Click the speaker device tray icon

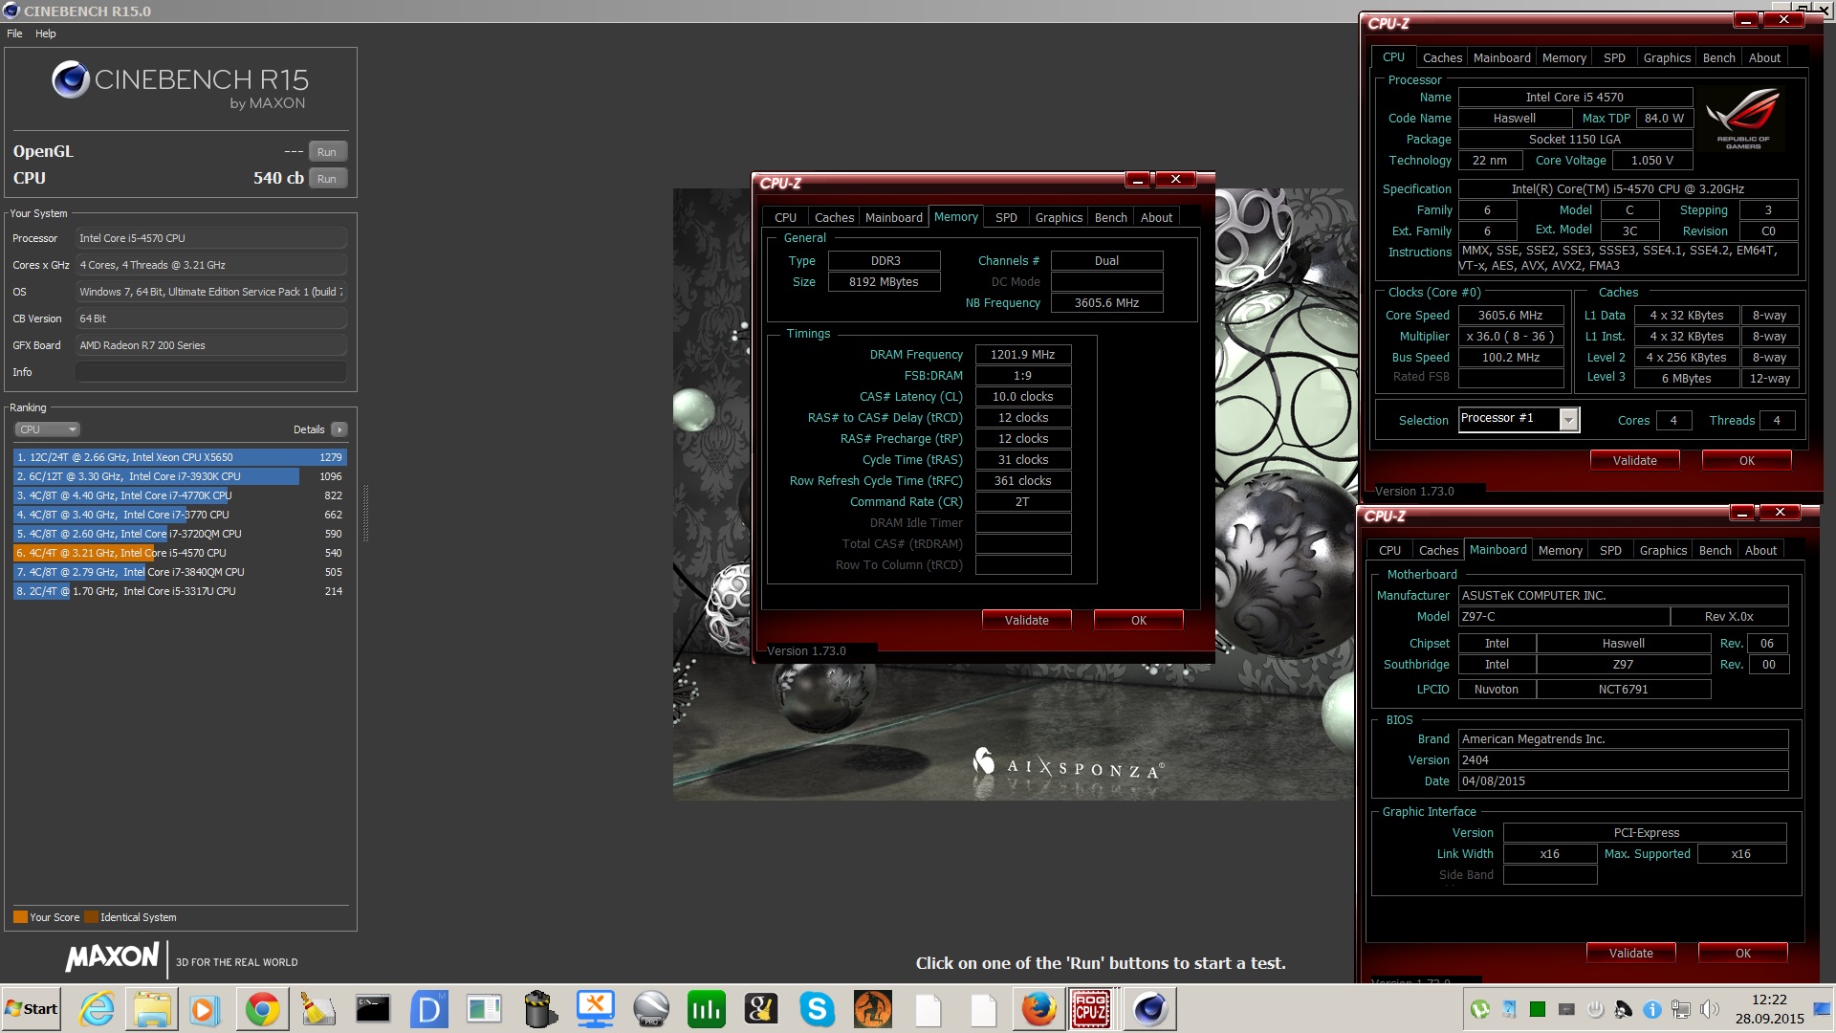[x=1624, y=1009]
